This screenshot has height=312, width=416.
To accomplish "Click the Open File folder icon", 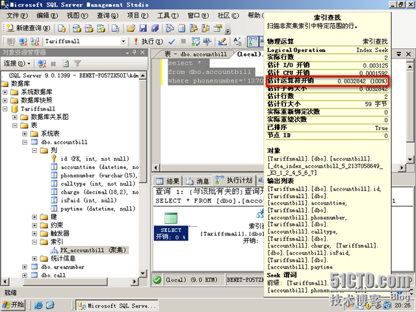I will click(131, 28).
